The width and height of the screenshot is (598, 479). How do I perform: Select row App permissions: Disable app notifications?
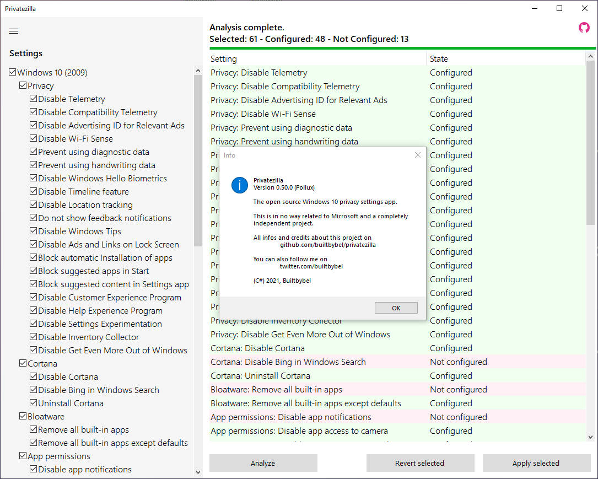pos(397,417)
